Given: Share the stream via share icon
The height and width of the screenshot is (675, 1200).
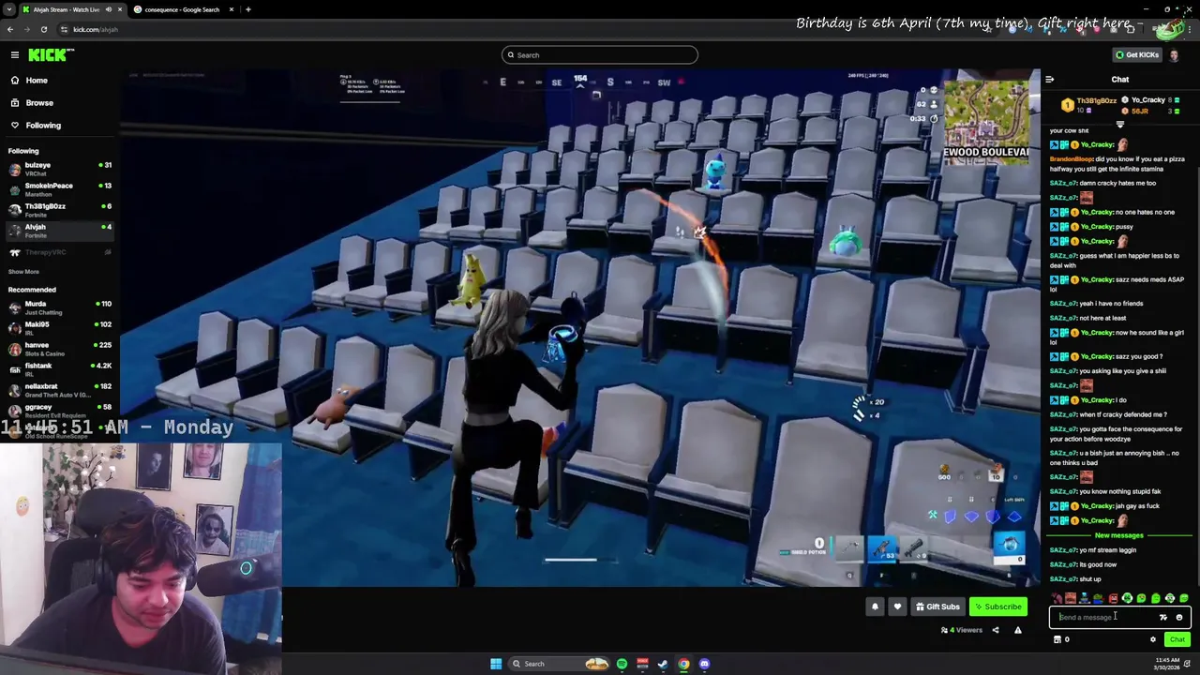Looking at the screenshot, I should pos(996,630).
